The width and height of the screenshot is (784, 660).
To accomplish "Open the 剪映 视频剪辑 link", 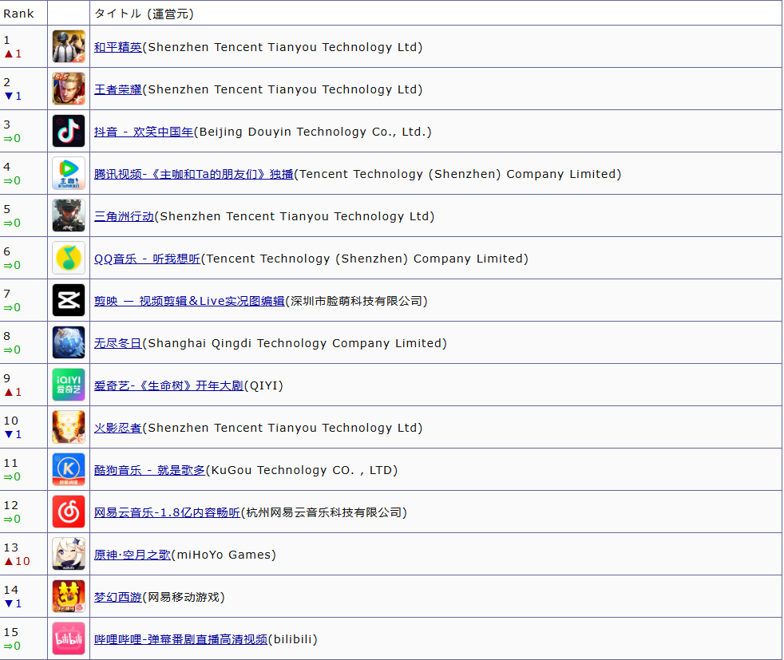I will coord(189,301).
